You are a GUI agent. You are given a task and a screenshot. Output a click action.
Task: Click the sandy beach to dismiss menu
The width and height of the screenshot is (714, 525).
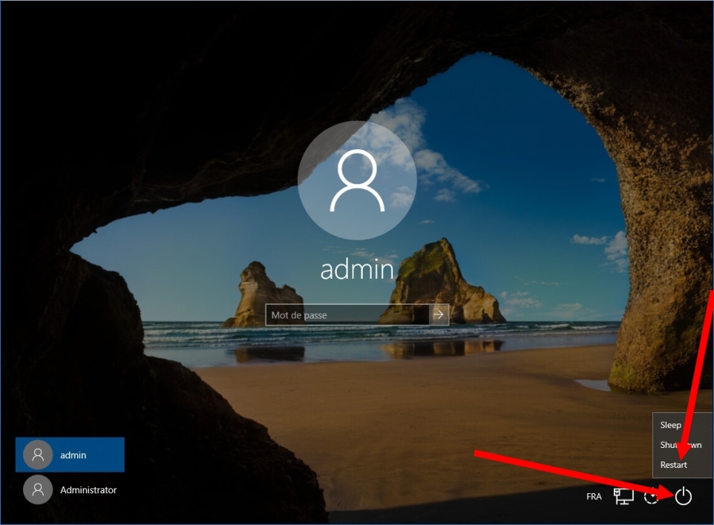[416, 415]
